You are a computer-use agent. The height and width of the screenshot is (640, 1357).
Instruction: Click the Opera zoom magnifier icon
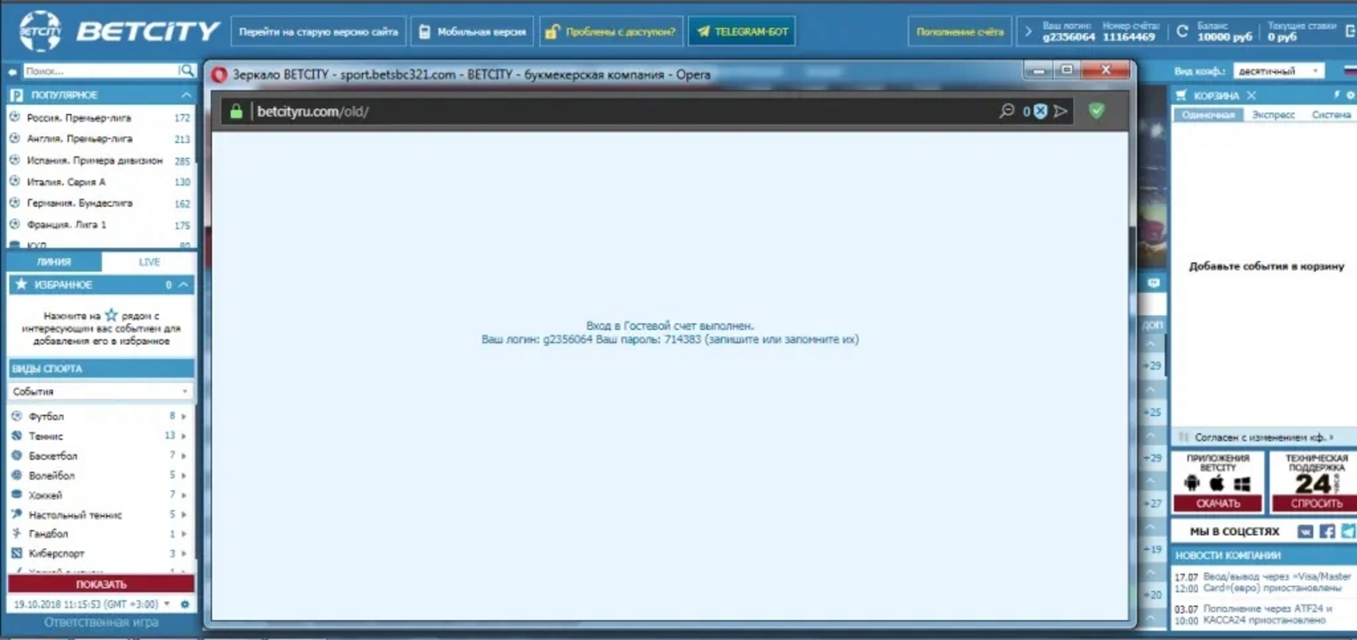[1006, 111]
